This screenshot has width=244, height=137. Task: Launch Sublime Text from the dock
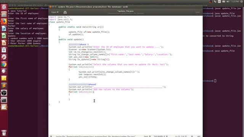tap(4, 86)
